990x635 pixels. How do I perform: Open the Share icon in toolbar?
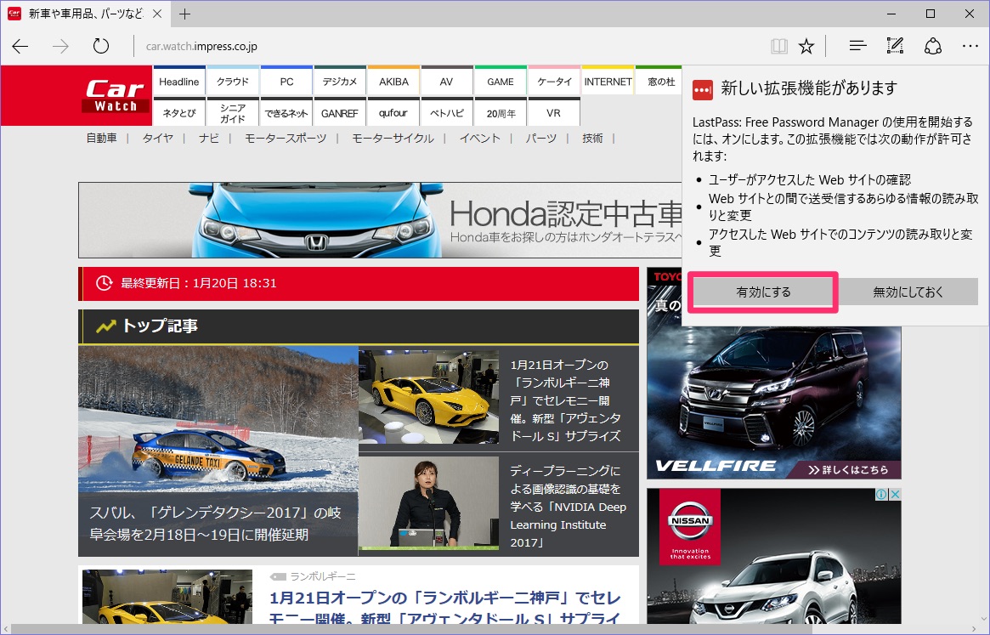tap(932, 46)
